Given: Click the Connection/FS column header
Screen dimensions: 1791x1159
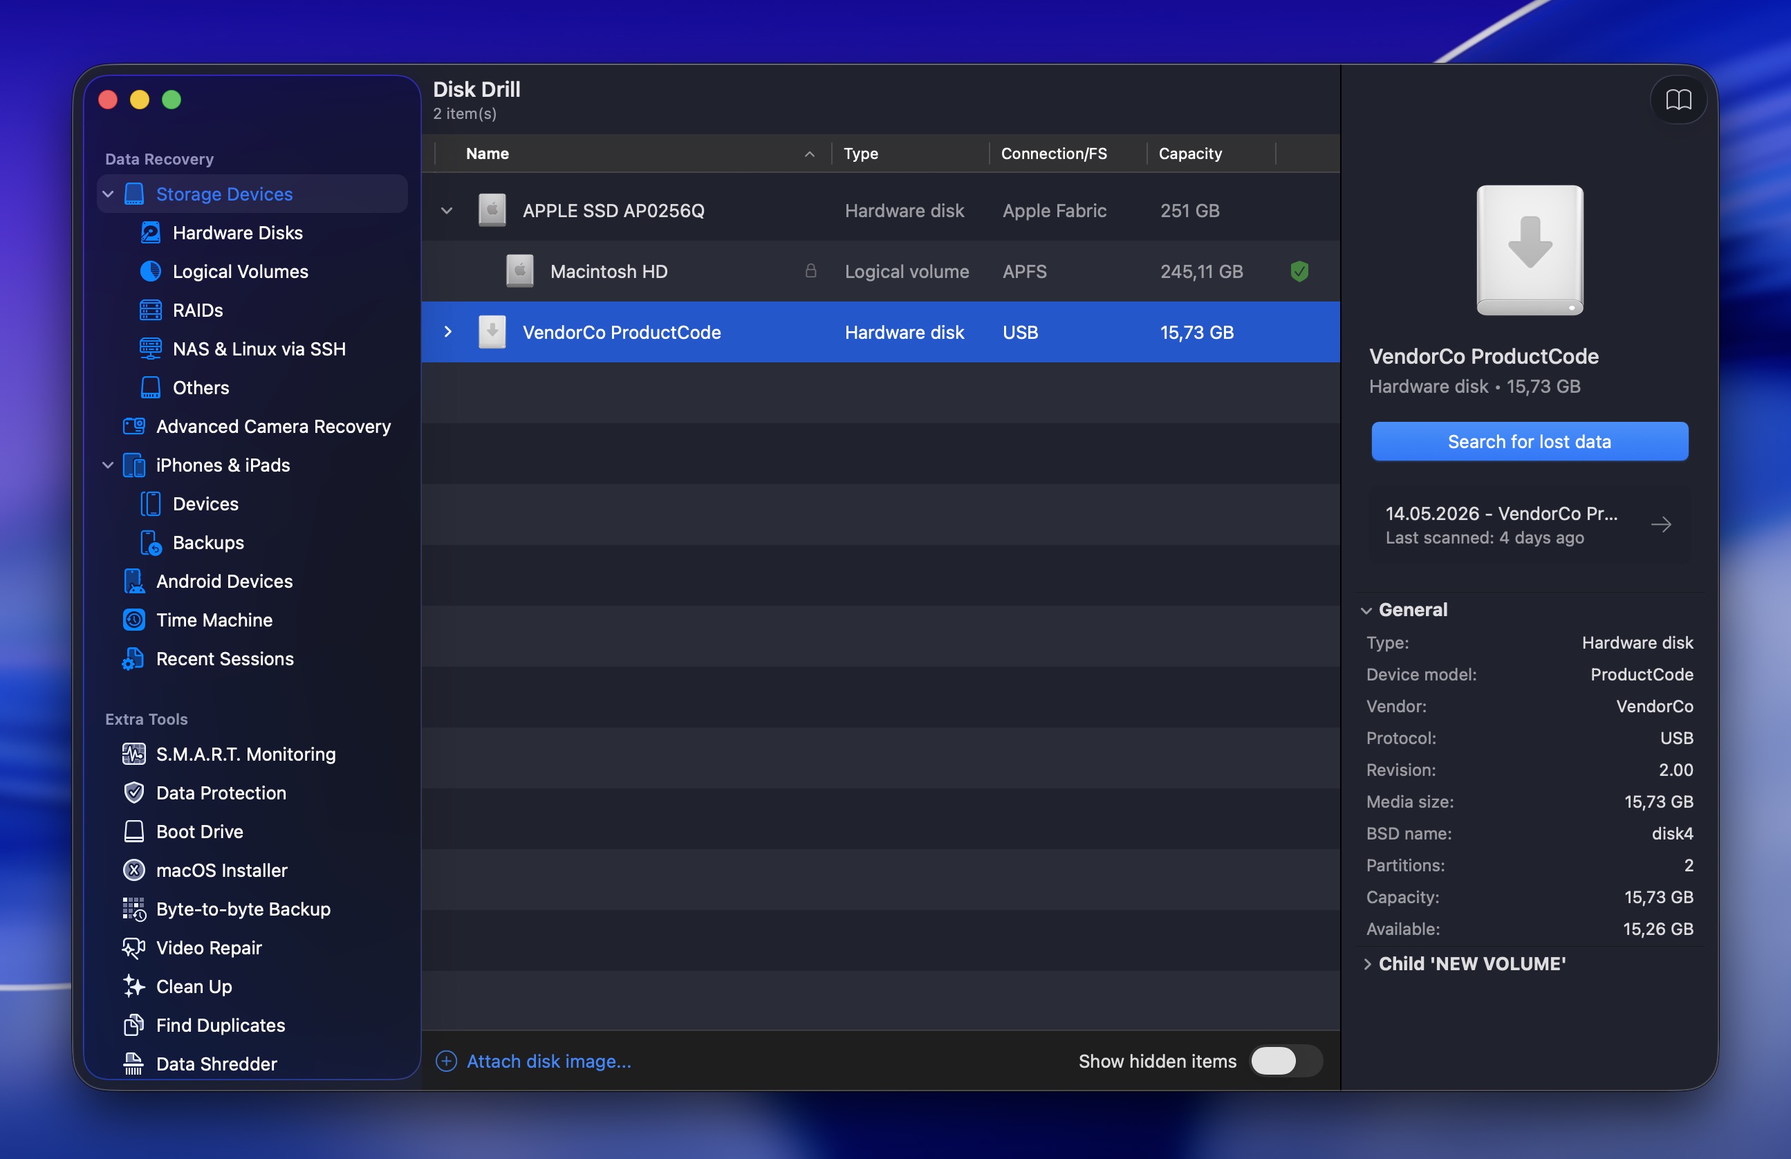Looking at the screenshot, I should click(1068, 154).
